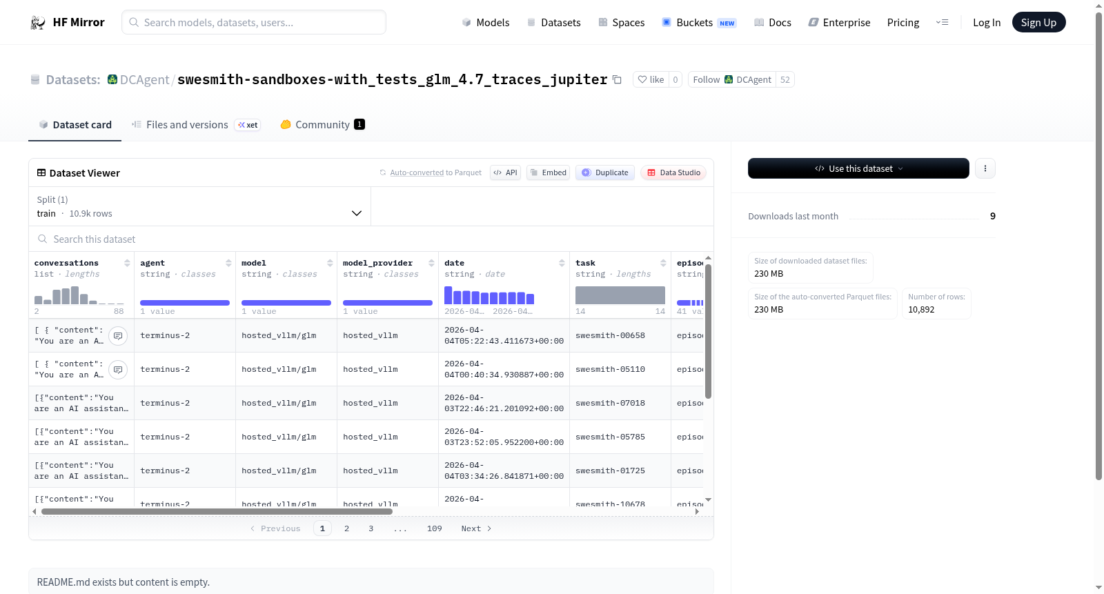Image resolution: width=1104 pixels, height=594 pixels.
Task: Duplicate this dataset
Action: [x=605, y=172]
